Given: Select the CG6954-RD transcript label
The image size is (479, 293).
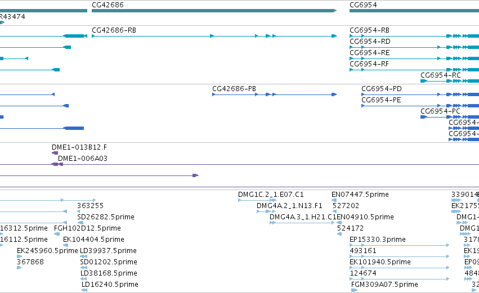Looking at the screenshot, I should 370,42.
